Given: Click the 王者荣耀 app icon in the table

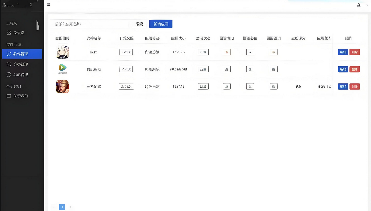Looking at the screenshot, I should coord(62,87).
